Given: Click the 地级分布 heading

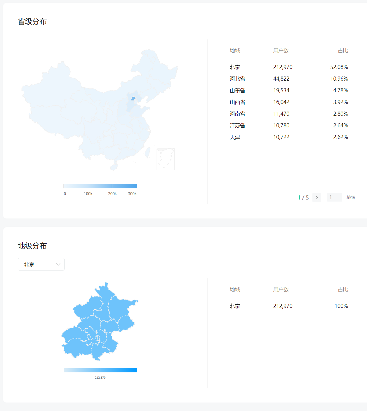Looking at the screenshot, I should coord(32,246).
